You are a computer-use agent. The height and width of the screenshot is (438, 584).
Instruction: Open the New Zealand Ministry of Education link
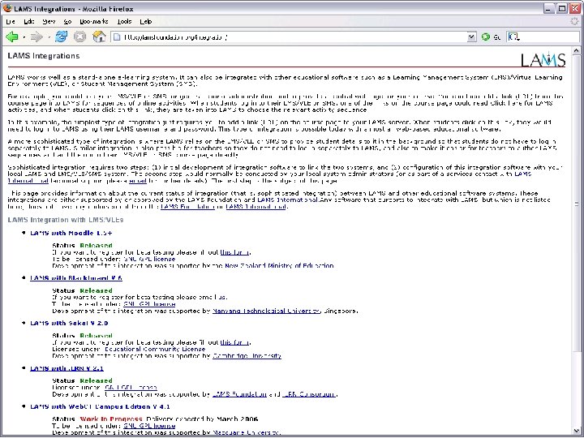click(x=279, y=265)
